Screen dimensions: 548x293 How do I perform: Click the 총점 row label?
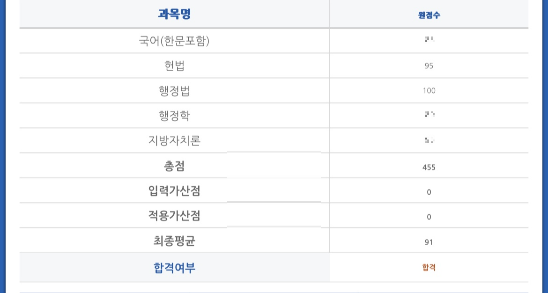tap(174, 166)
